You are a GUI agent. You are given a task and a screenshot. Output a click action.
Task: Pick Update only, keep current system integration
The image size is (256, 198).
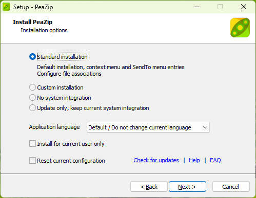(32, 108)
